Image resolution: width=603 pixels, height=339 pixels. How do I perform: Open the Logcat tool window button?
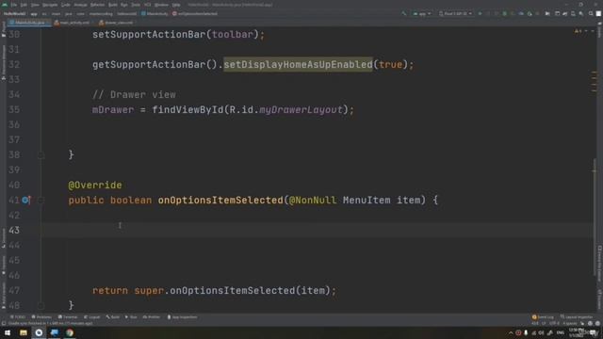pos(92,317)
